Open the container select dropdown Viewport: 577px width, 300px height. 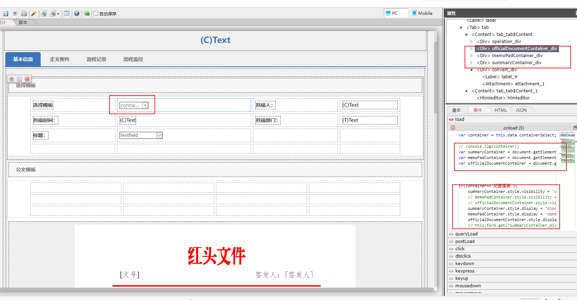pyautogui.click(x=145, y=105)
